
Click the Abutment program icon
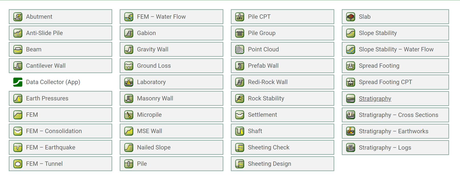(x=18, y=17)
